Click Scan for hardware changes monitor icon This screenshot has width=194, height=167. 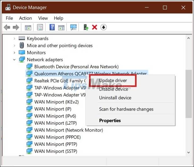tap(74, 27)
